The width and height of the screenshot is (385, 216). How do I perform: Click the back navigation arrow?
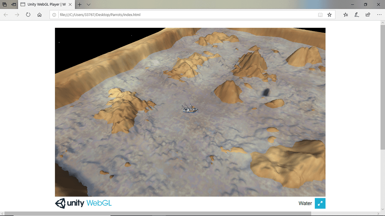tap(6, 15)
